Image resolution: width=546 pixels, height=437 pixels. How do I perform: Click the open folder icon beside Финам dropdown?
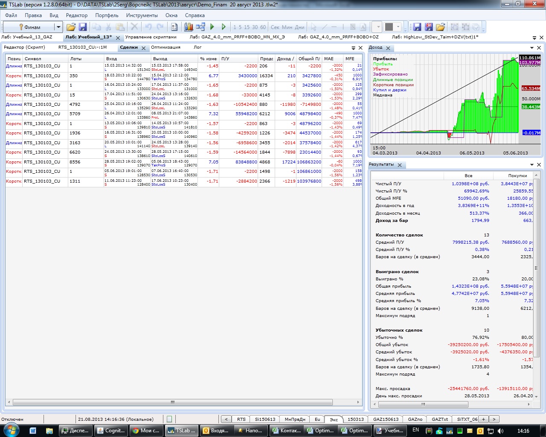(71, 27)
